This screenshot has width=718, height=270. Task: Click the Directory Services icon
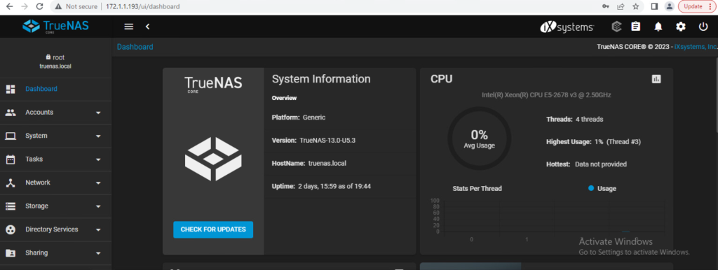[11, 229]
